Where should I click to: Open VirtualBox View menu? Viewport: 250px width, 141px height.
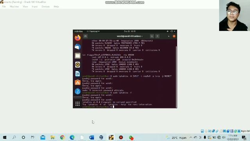(25, 7)
